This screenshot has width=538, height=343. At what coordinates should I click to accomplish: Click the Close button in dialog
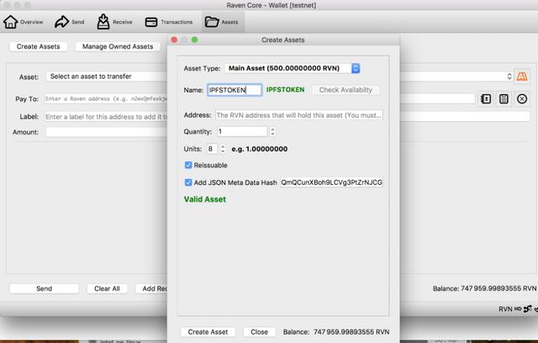click(x=259, y=332)
